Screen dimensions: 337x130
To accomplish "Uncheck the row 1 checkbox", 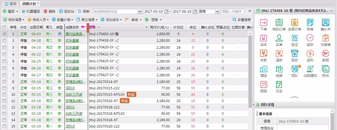I will [x=4, y=34].
